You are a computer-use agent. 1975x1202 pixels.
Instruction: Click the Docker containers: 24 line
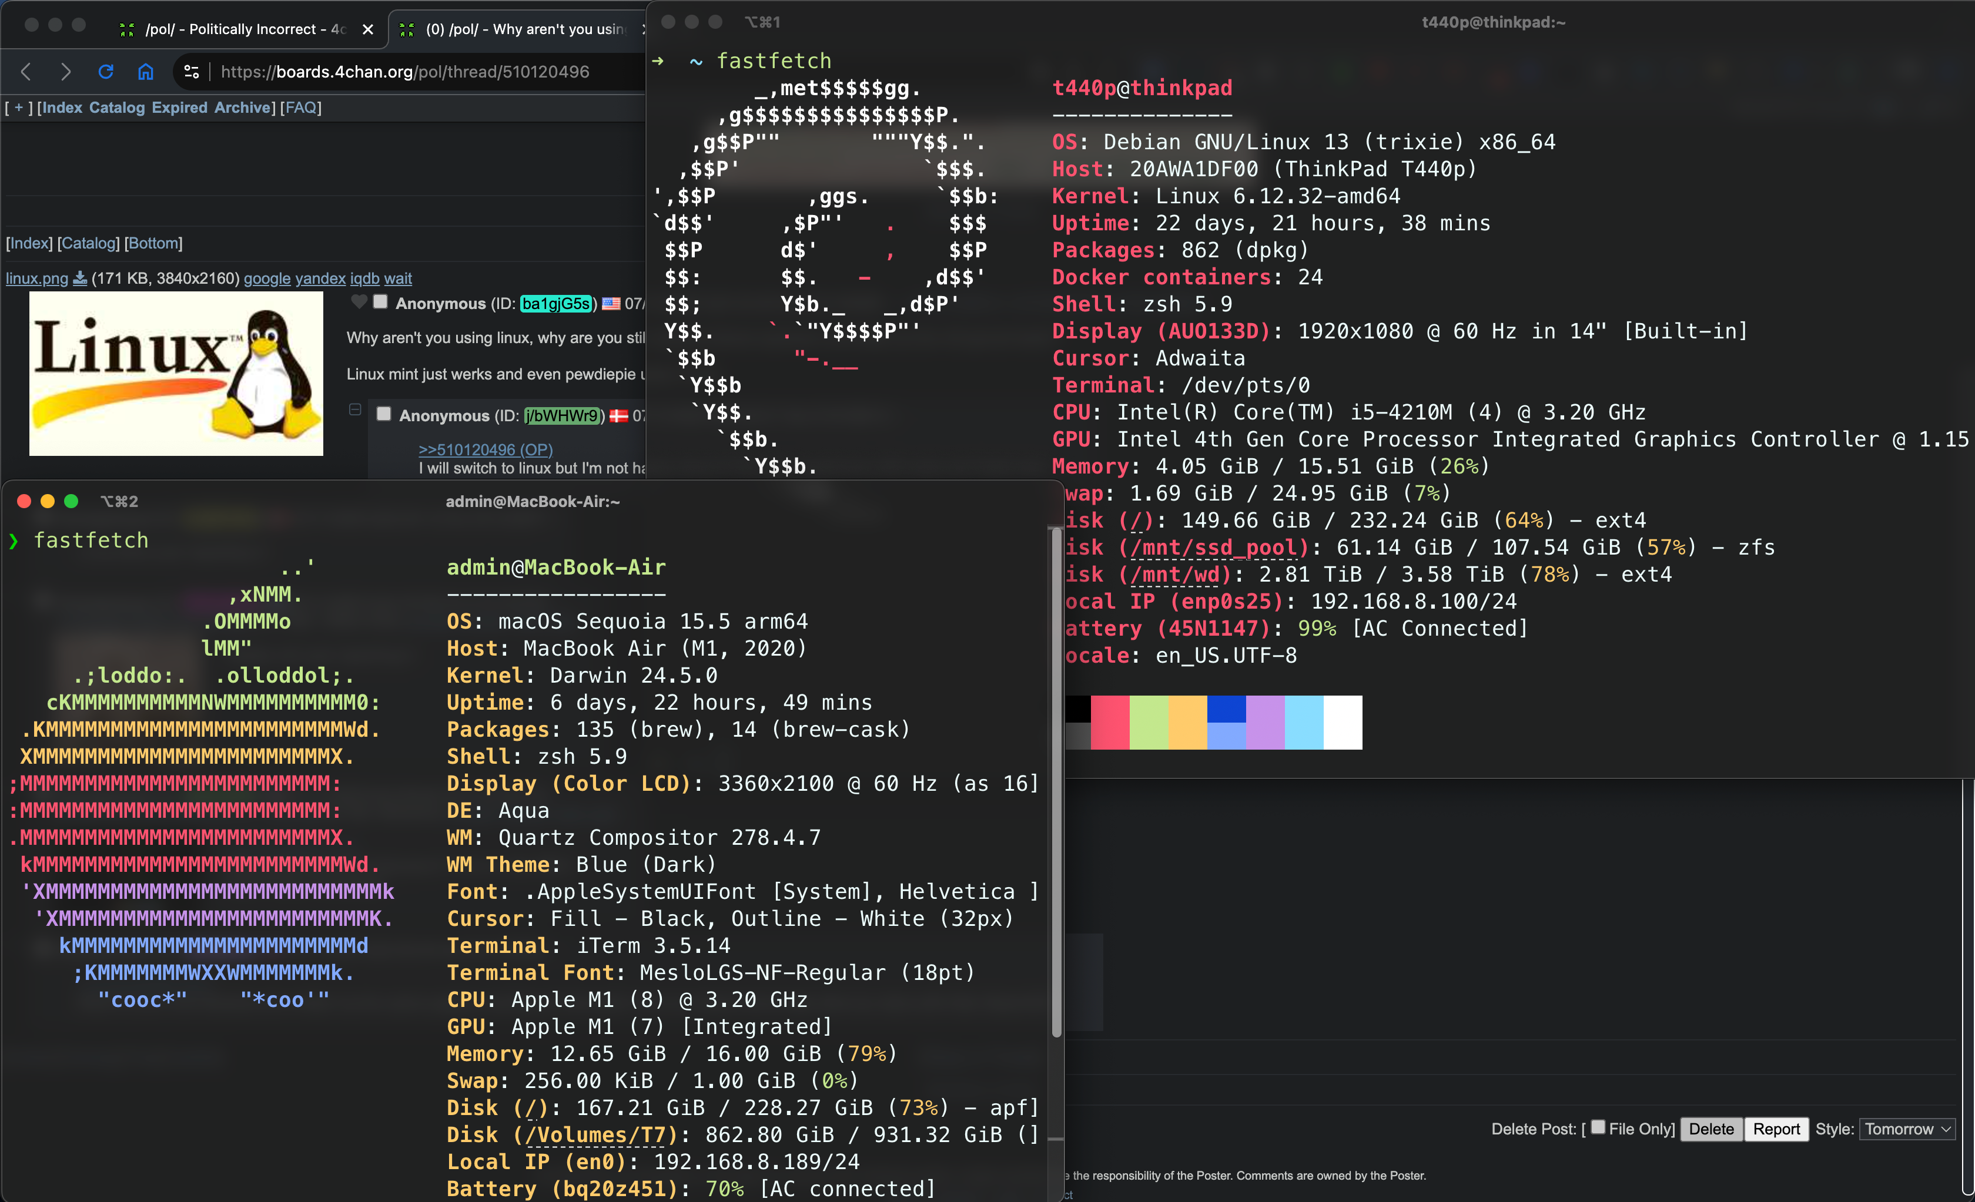[1187, 277]
